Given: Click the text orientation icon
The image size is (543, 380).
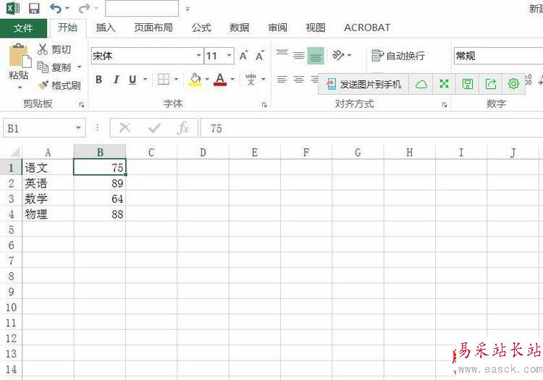Looking at the screenshot, I should pyautogui.click(x=338, y=55).
